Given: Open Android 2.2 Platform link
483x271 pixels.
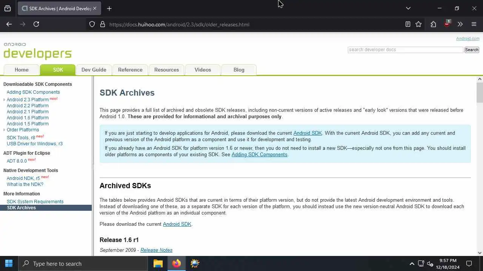Looking at the screenshot, I should click(28, 106).
